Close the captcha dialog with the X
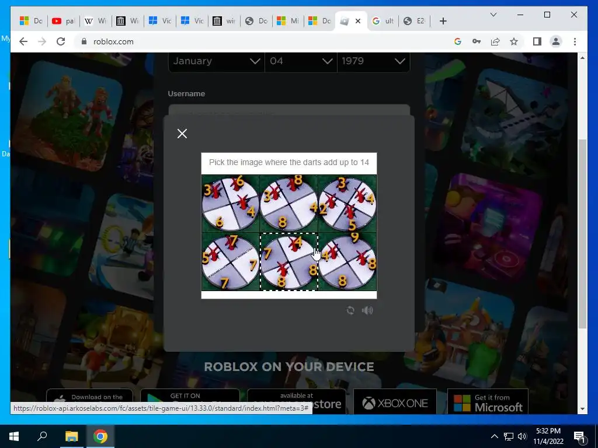Viewport: 598px width, 448px height. (182, 134)
